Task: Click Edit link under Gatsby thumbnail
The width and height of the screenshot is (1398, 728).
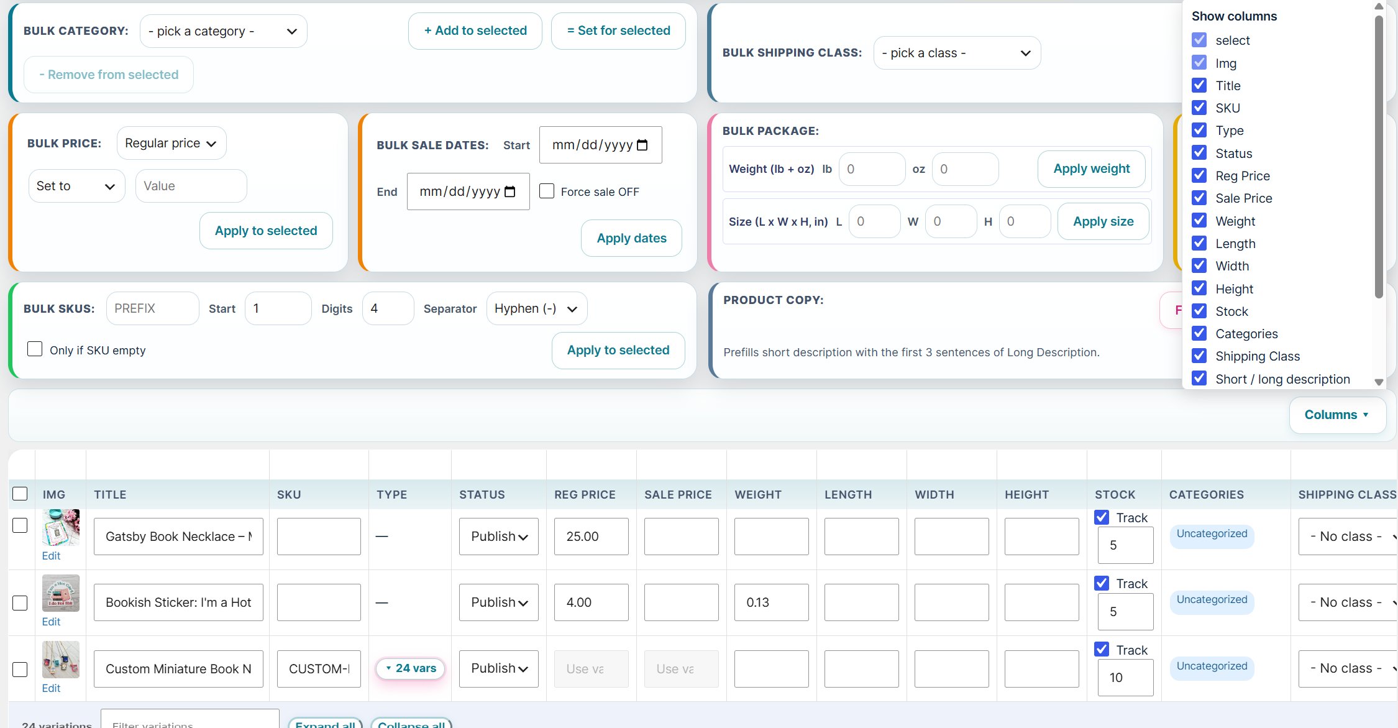Action: (51, 556)
